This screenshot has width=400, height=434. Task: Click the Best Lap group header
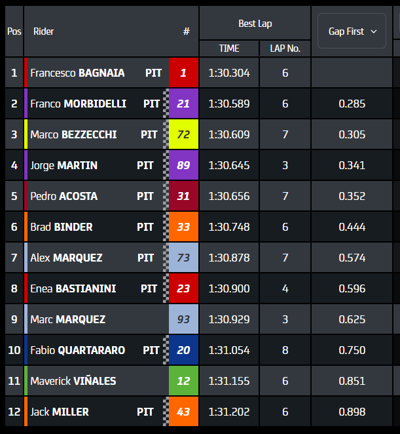pos(255,24)
